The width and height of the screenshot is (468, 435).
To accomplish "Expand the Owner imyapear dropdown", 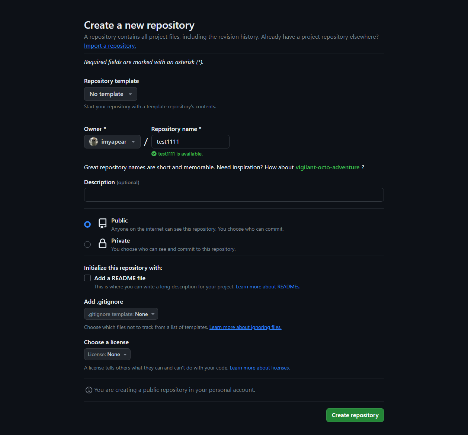I will tap(112, 142).
